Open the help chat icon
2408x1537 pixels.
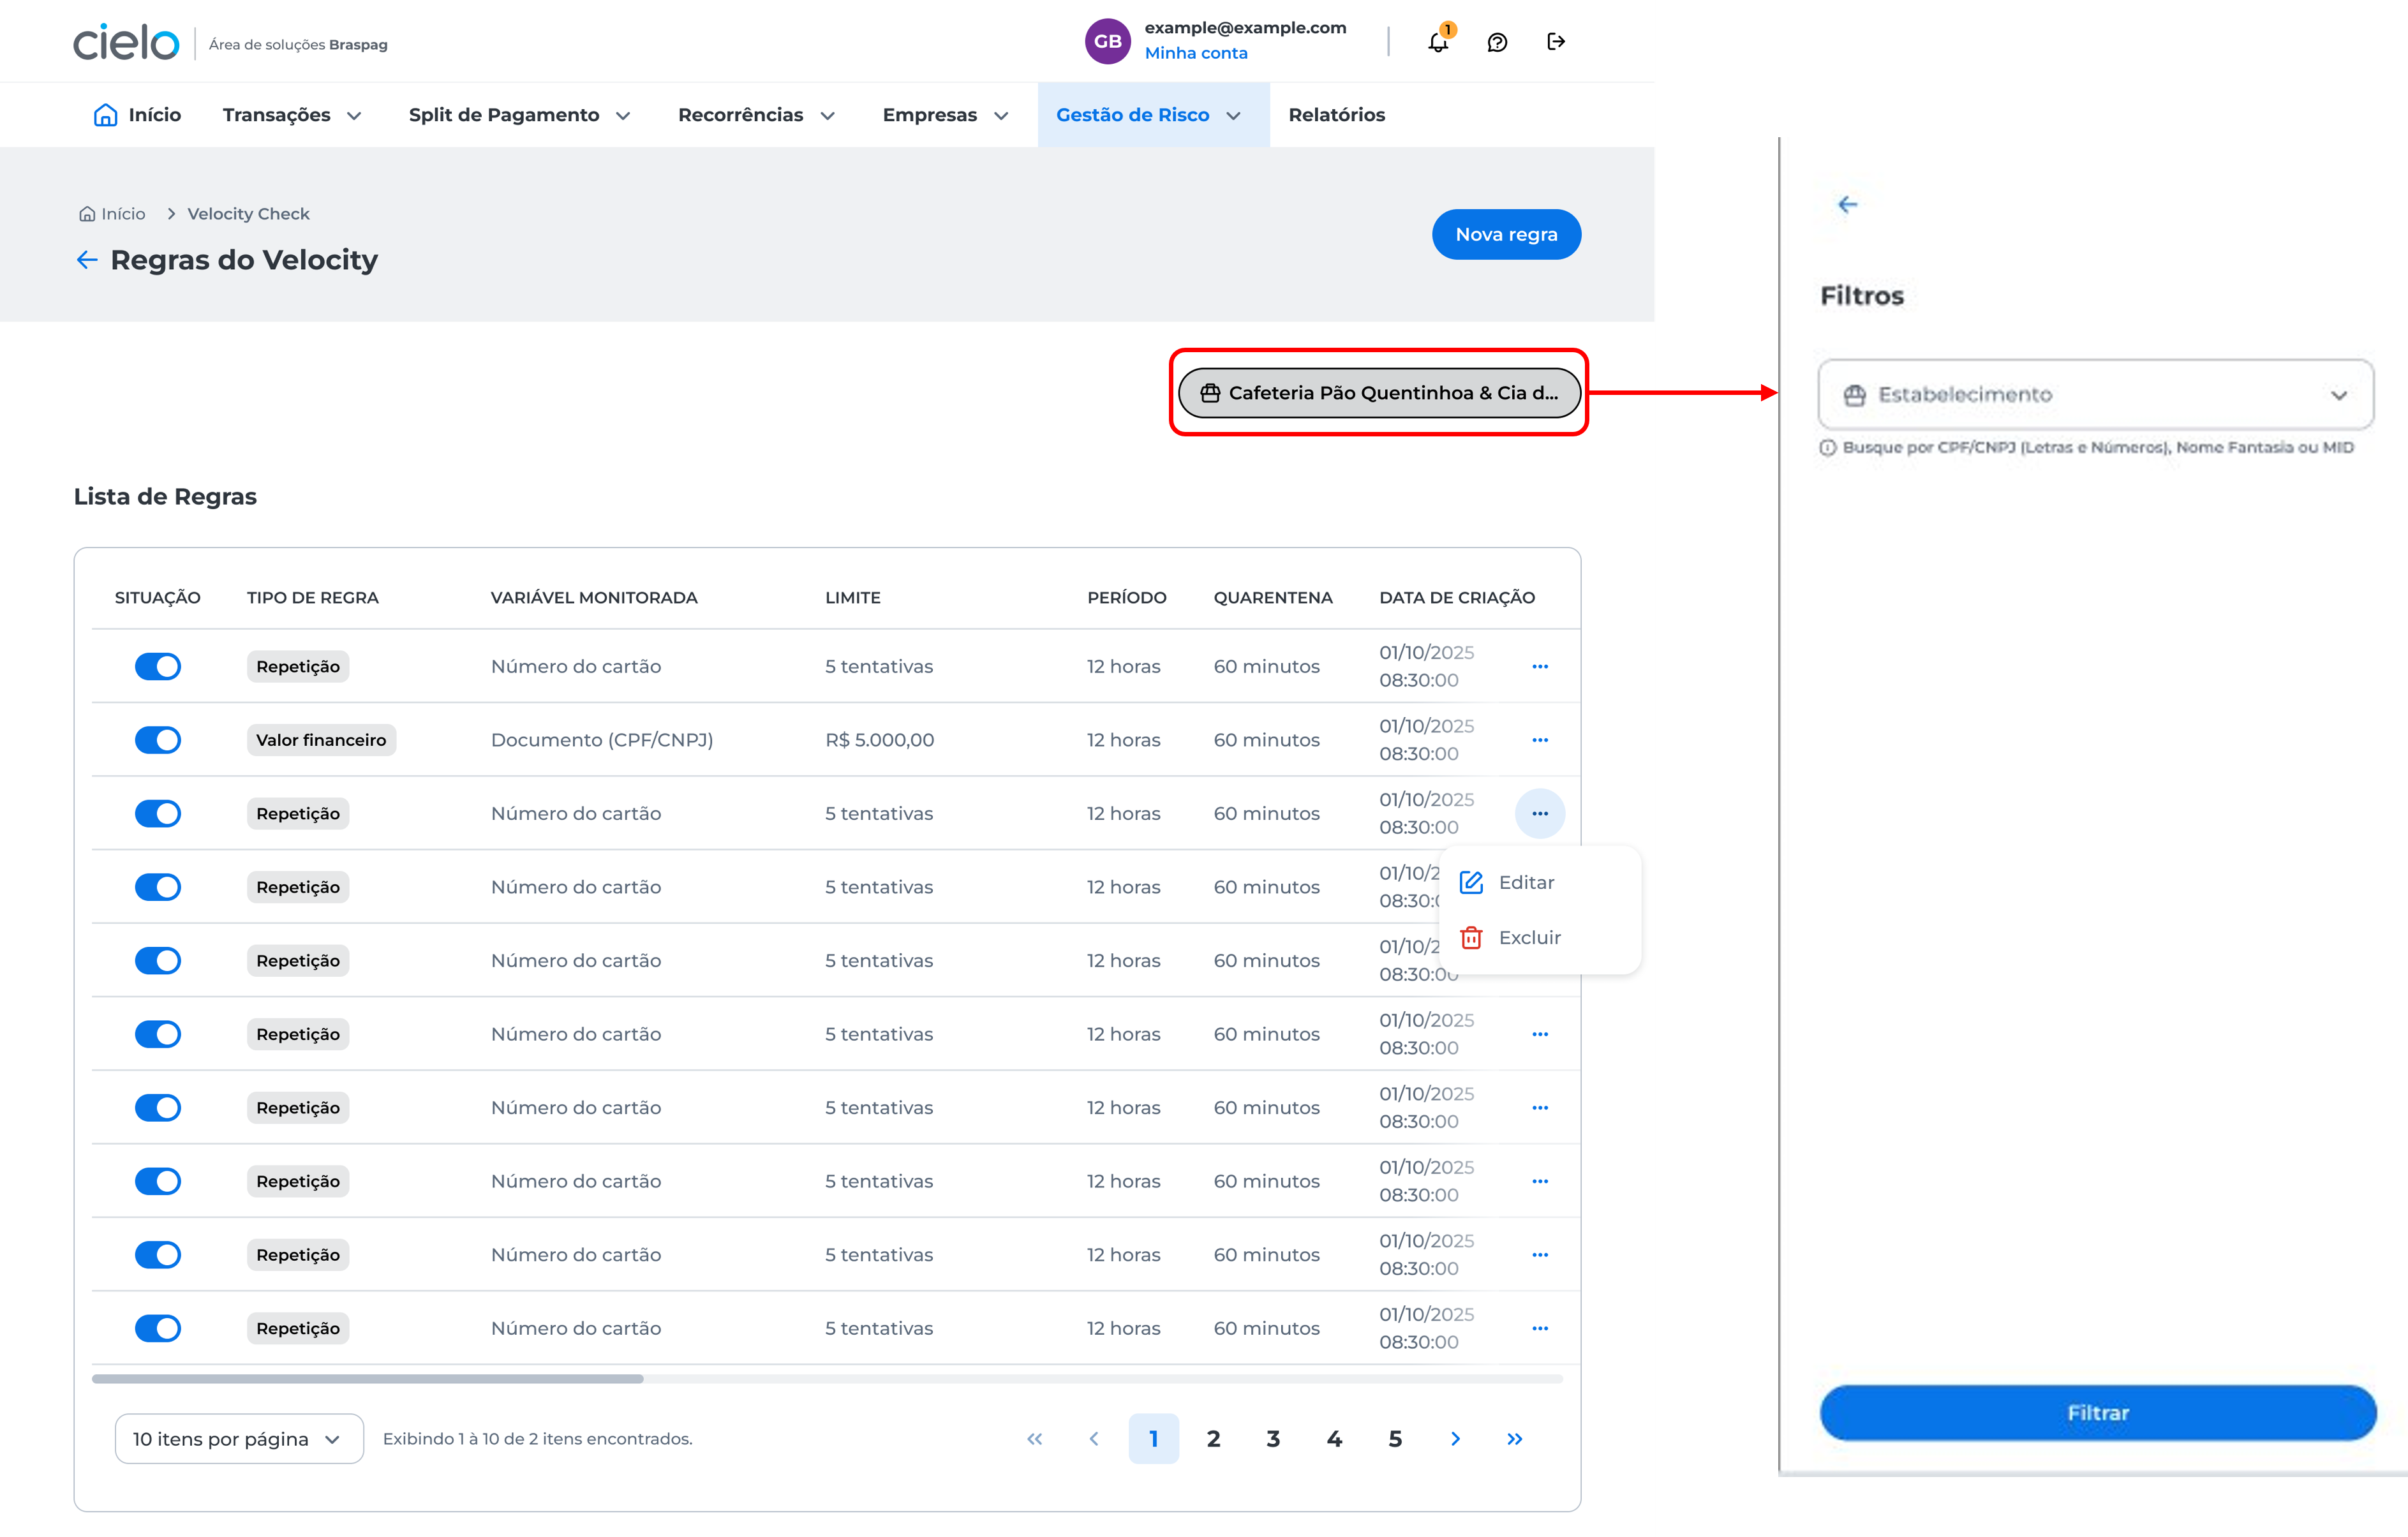click(x=1496, y=42)
